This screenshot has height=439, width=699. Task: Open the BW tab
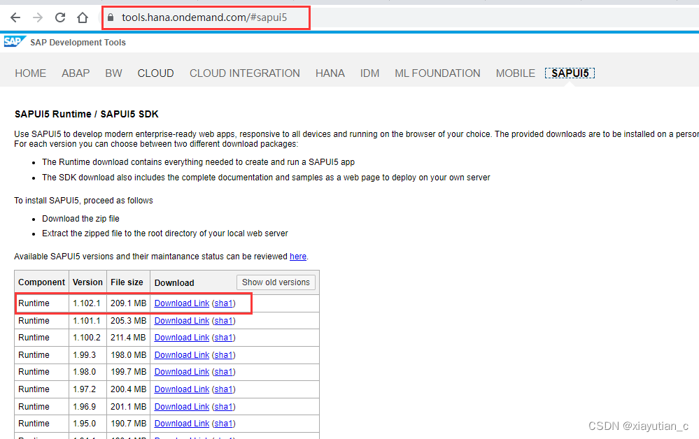point(113,73)
